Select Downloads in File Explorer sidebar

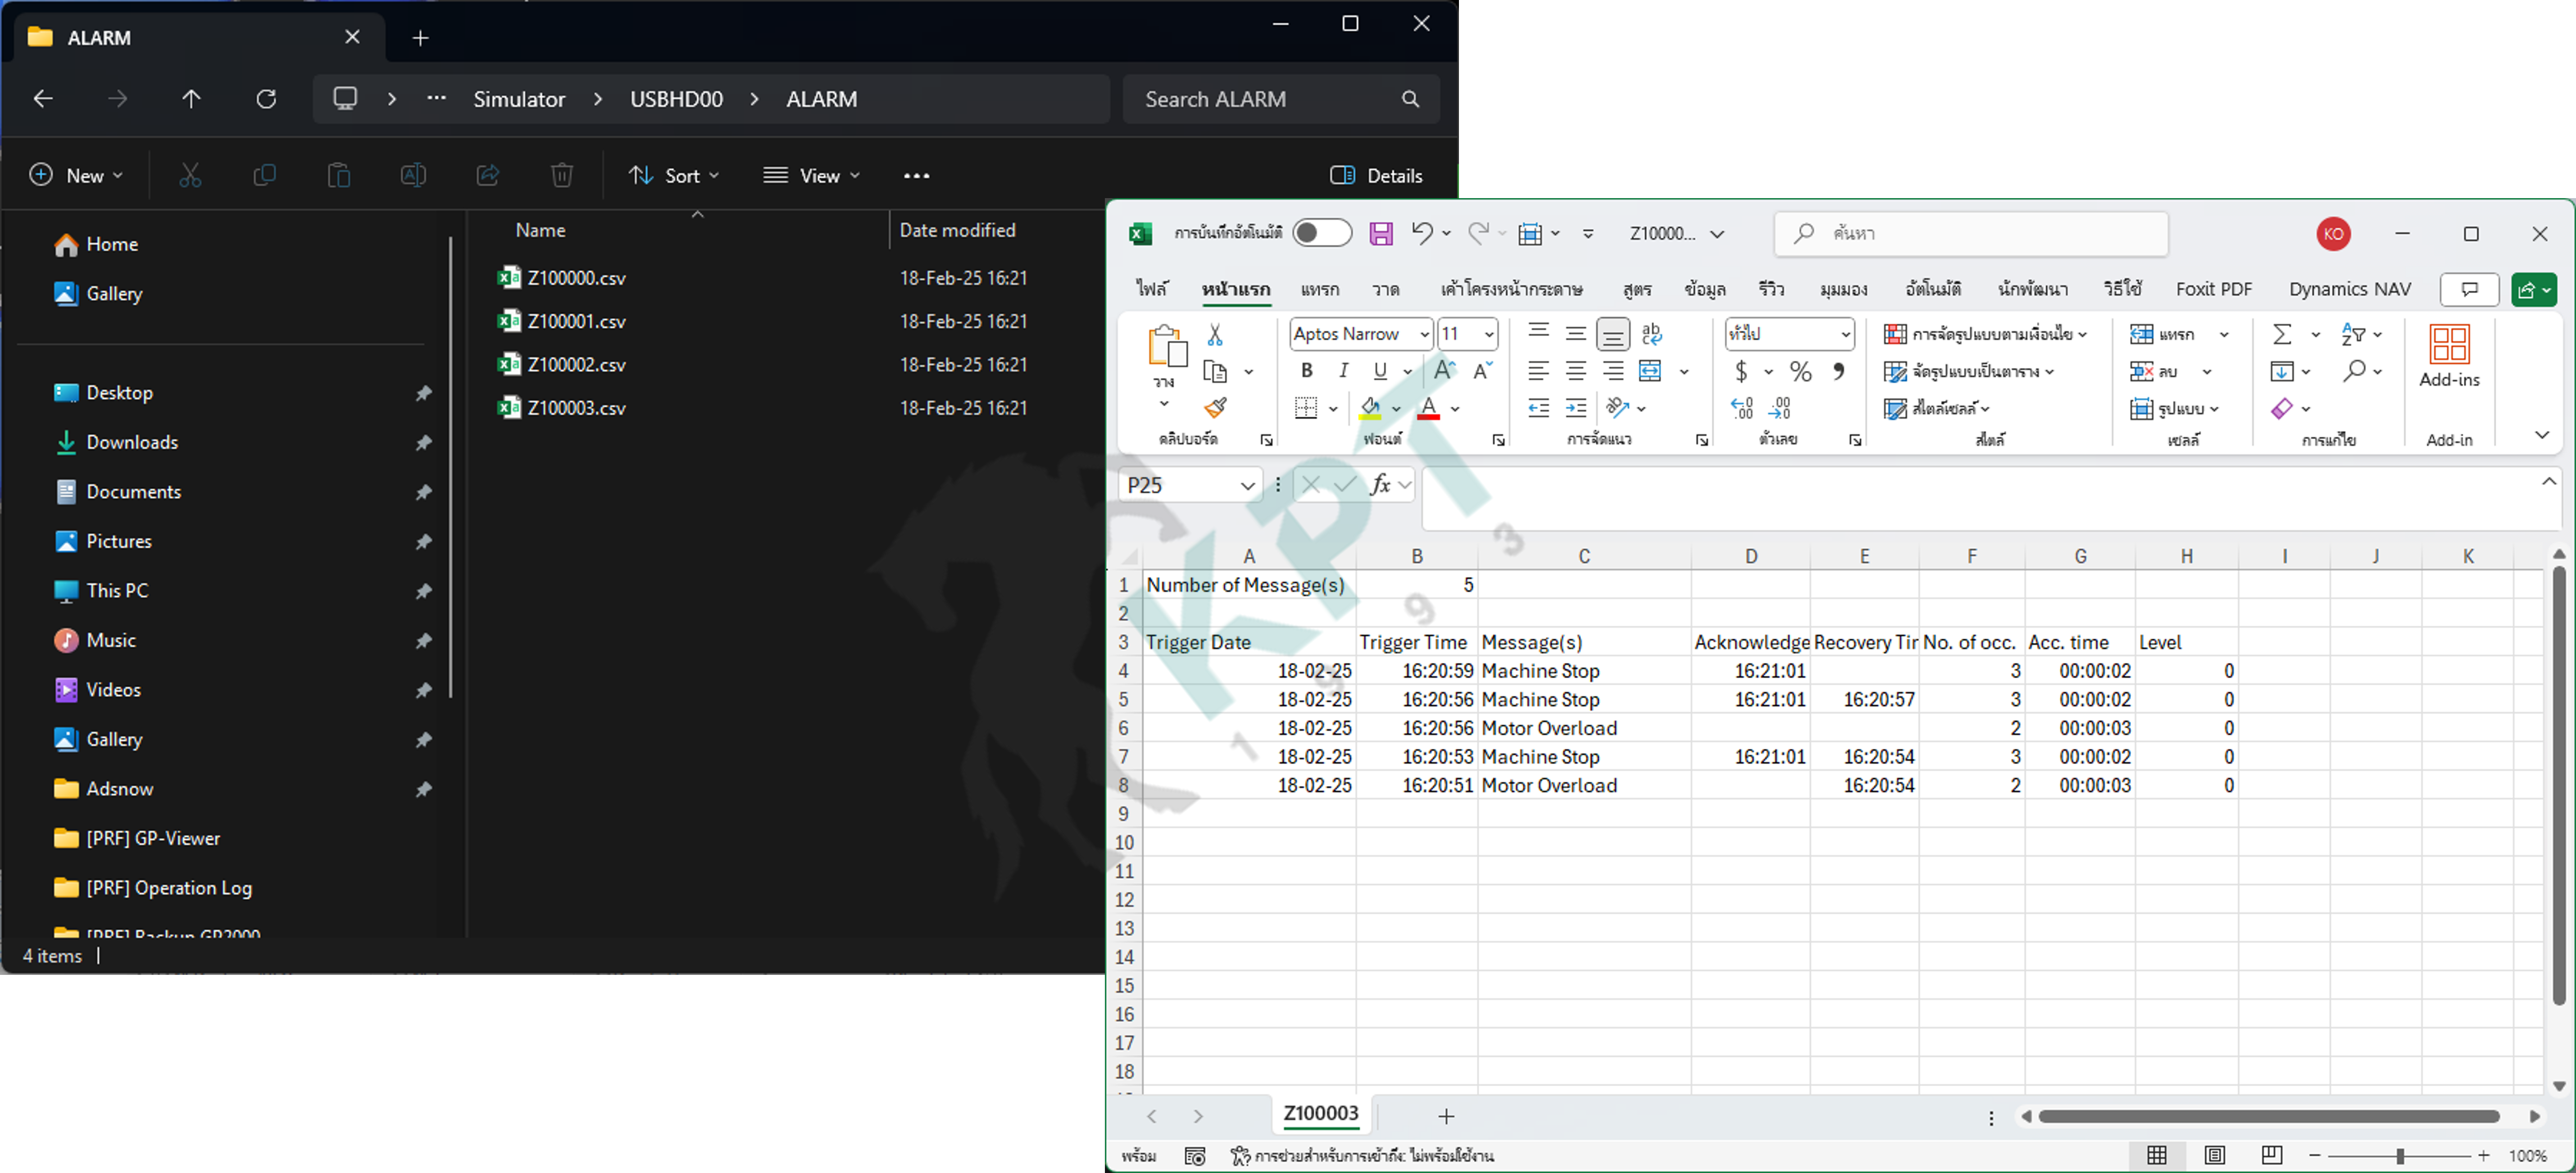pyautogui.click(x=132, y=442)
